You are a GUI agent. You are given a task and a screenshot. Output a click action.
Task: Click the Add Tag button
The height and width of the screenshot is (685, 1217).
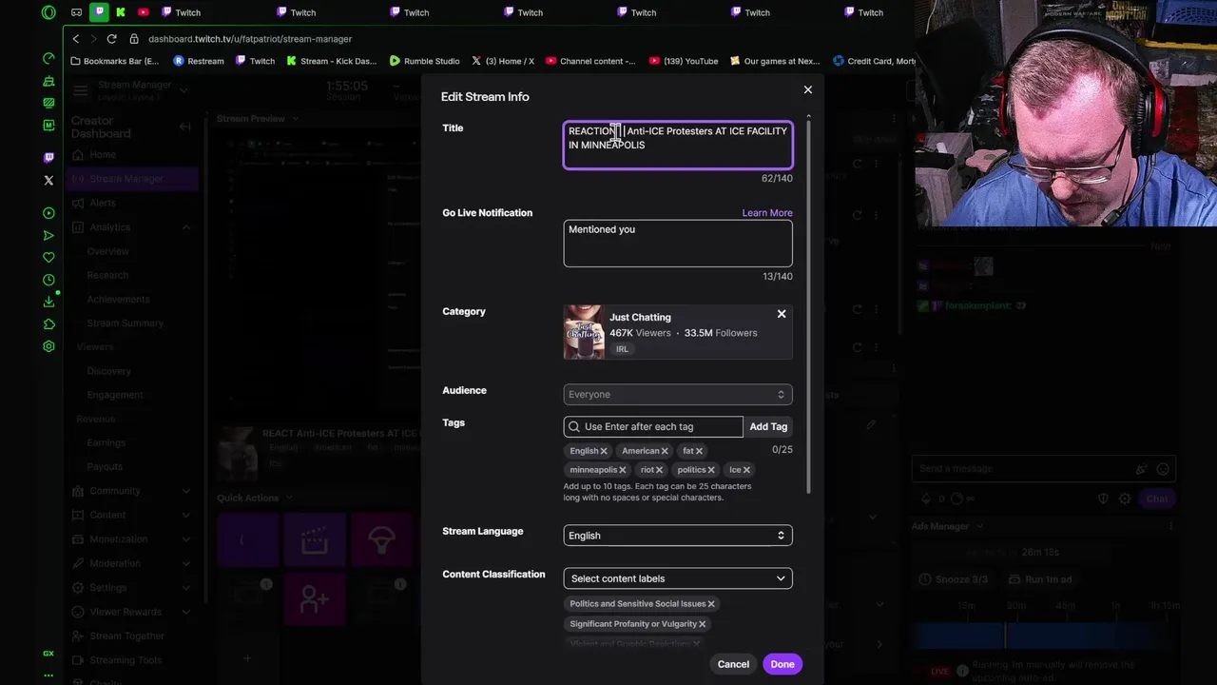pyautogui.click(x=768, y=427)
